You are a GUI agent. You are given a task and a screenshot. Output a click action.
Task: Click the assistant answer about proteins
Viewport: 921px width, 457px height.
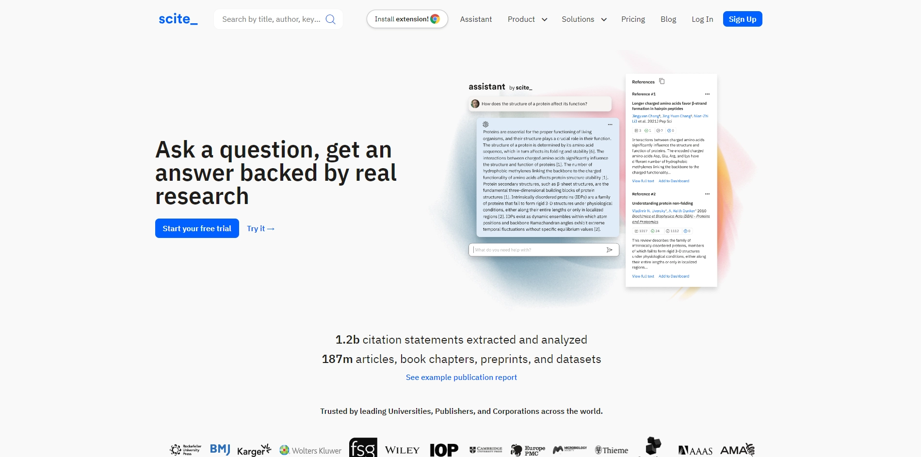pos(548,177)
